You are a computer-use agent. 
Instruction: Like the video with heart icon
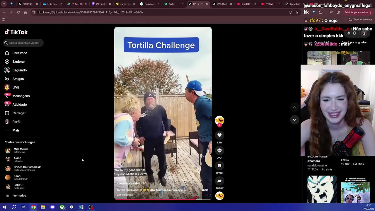click(219, 135)
